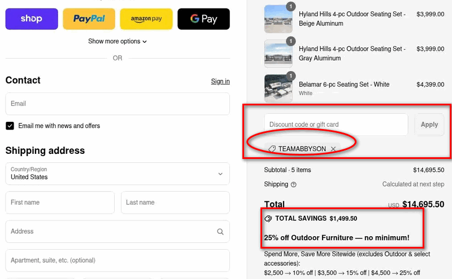Click the Gray Aluminum seating set thumbnail
Screen dimensions: 452x279
tap(278, 54)
